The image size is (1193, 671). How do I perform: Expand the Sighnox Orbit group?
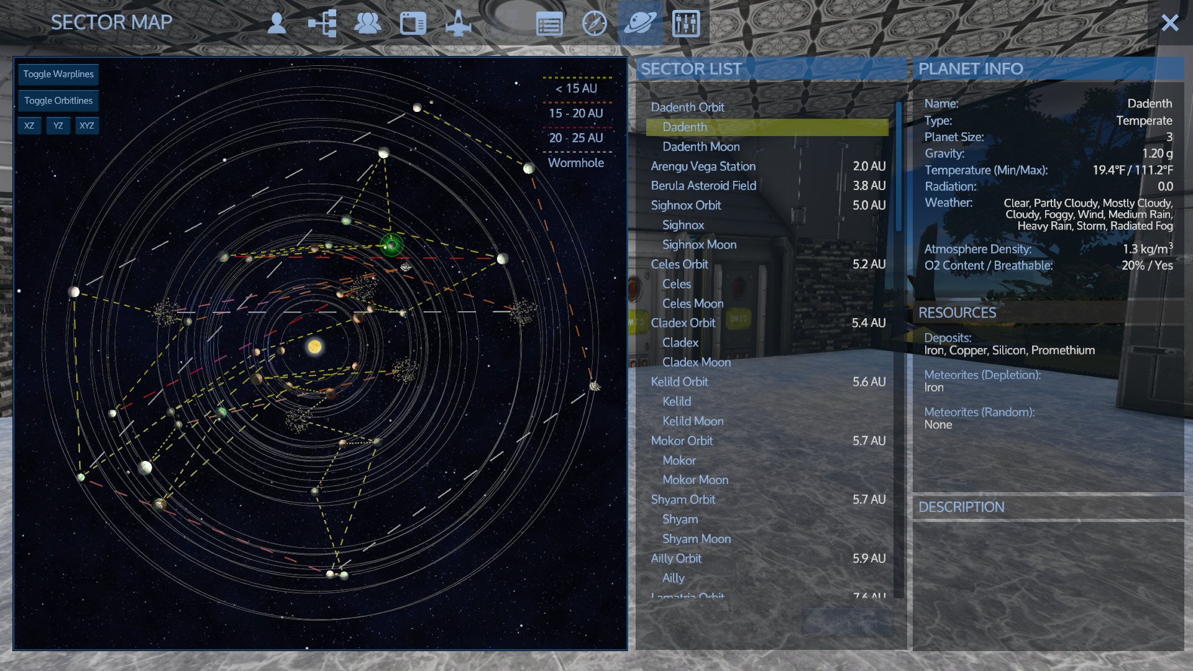(x=686, y=205)
